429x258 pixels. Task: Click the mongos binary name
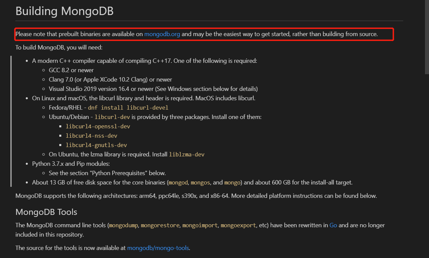tap(200, 182)
